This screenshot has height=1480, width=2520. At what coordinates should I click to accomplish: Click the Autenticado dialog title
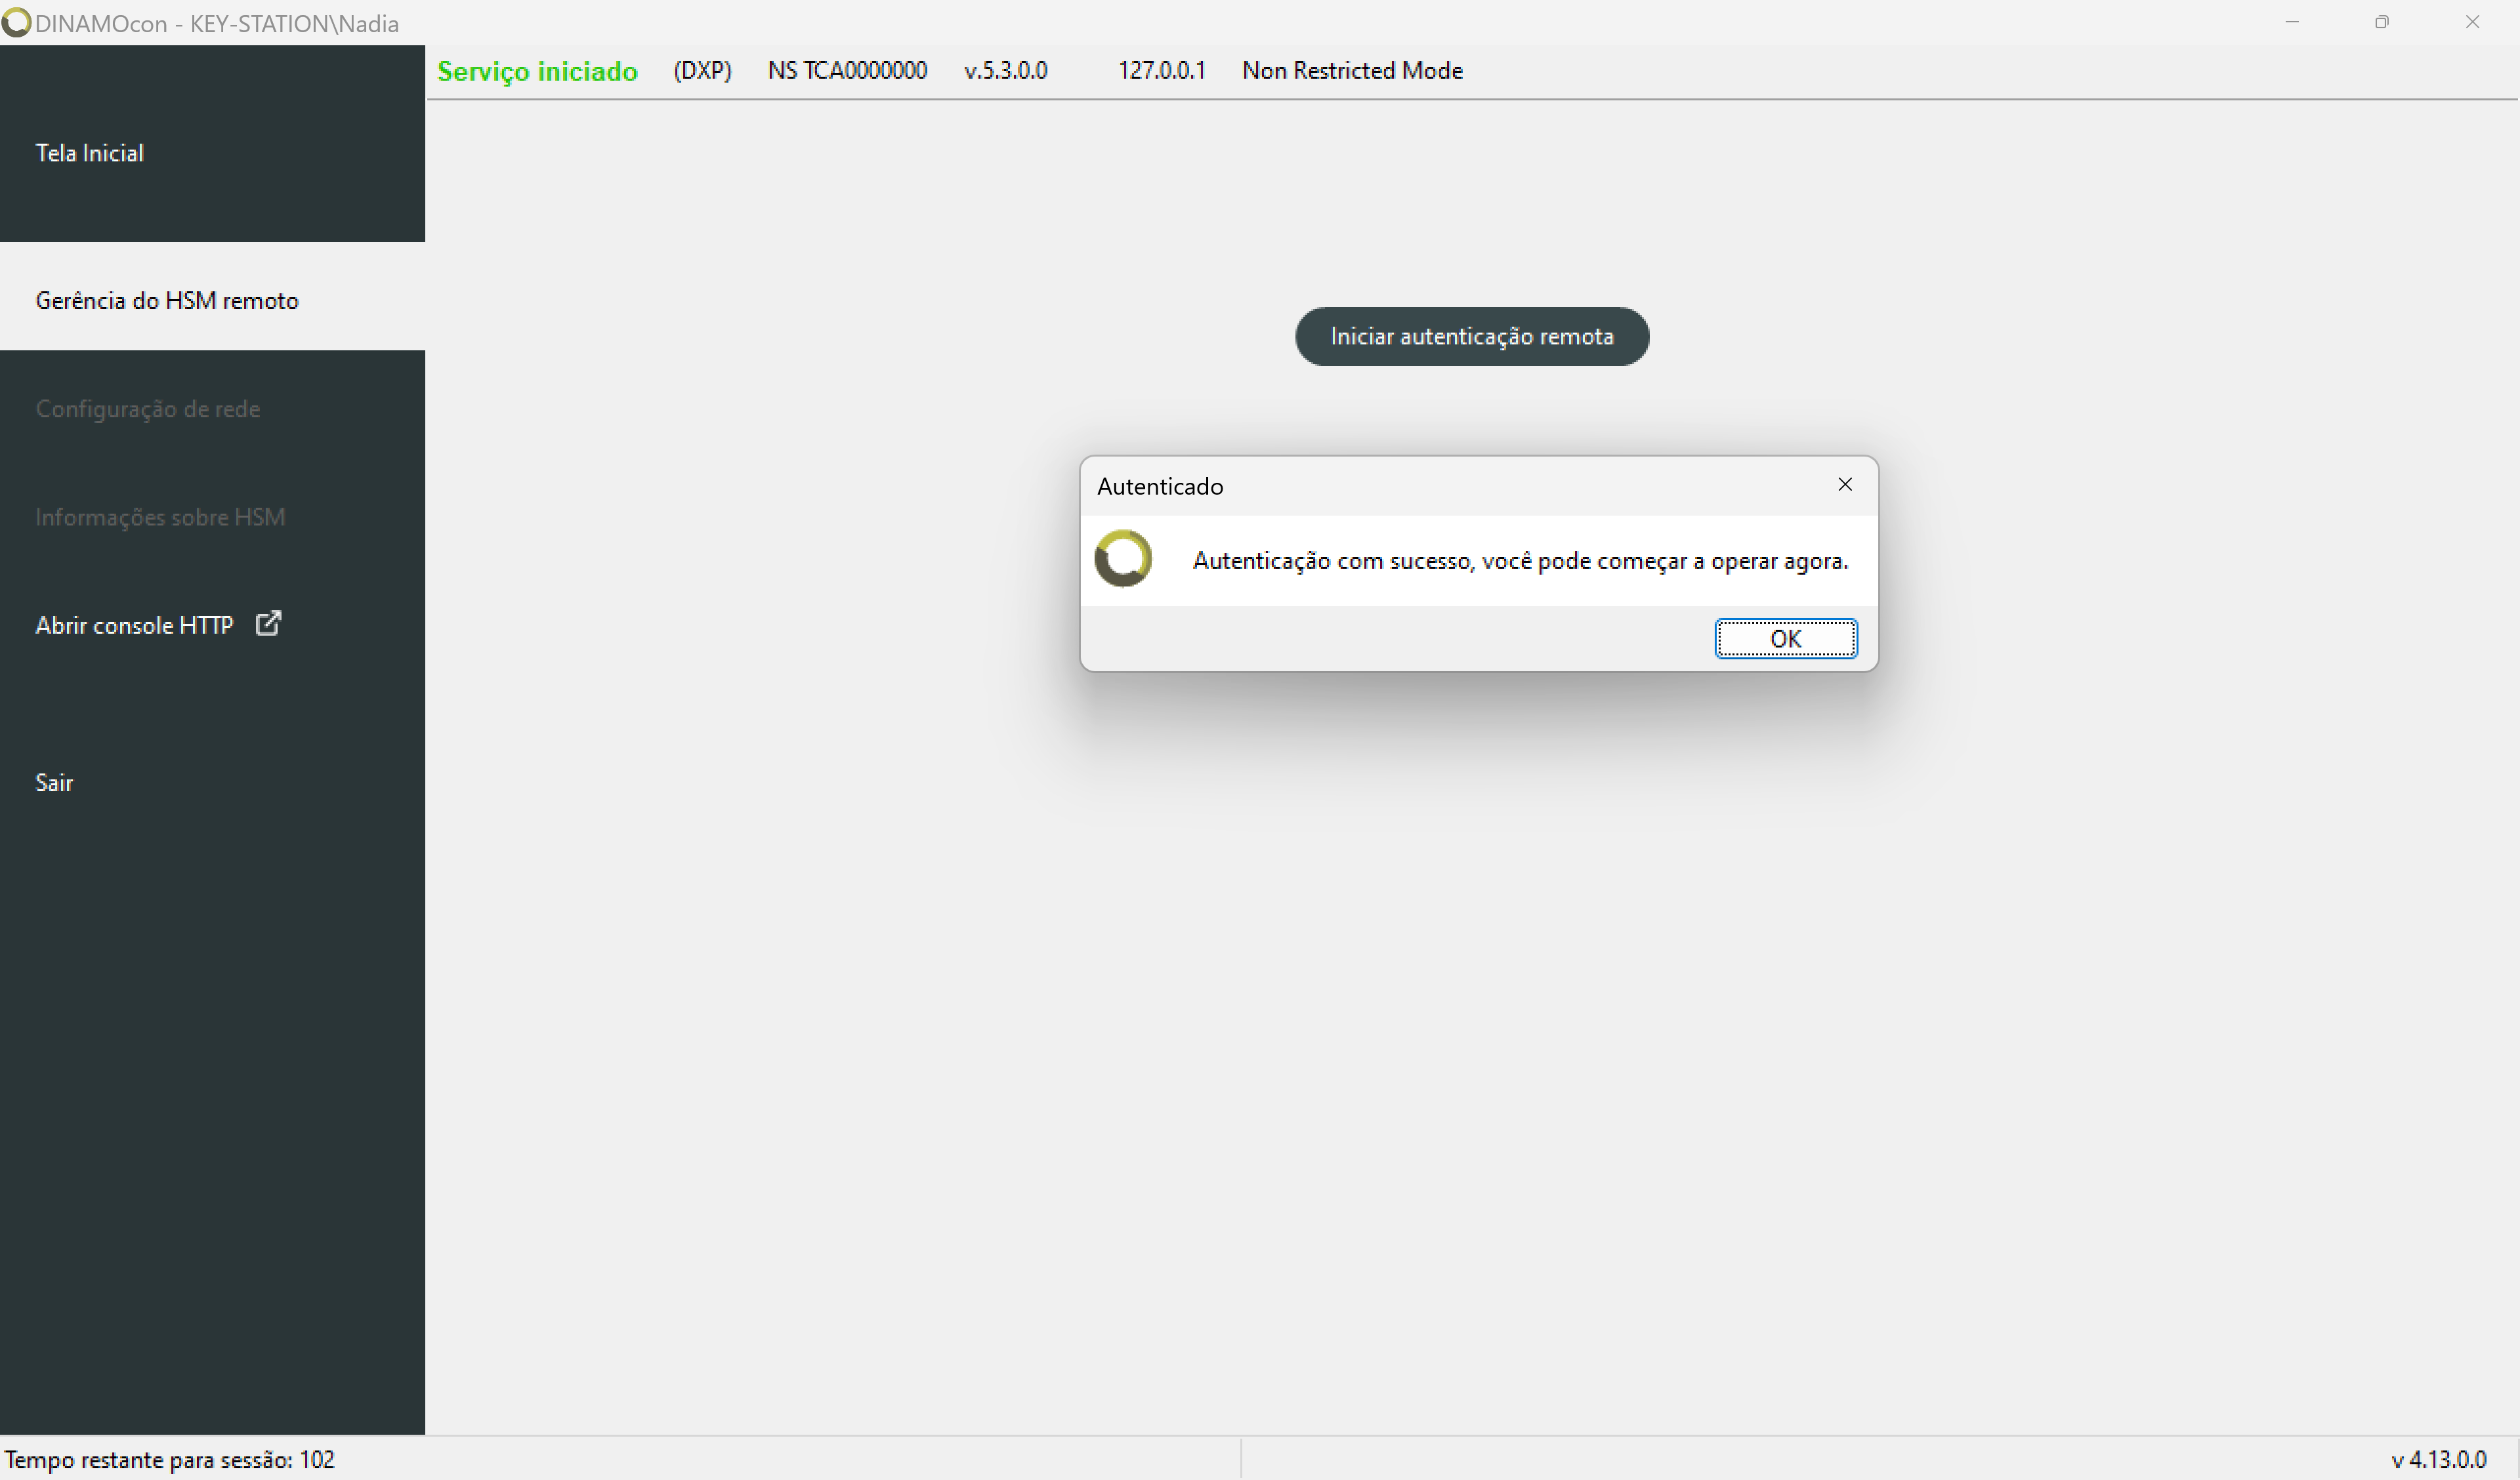click(x=1160, y=487)
